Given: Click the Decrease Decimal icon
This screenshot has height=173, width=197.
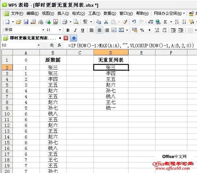Looking at the screenshot, I should click(x=164, y=30).
